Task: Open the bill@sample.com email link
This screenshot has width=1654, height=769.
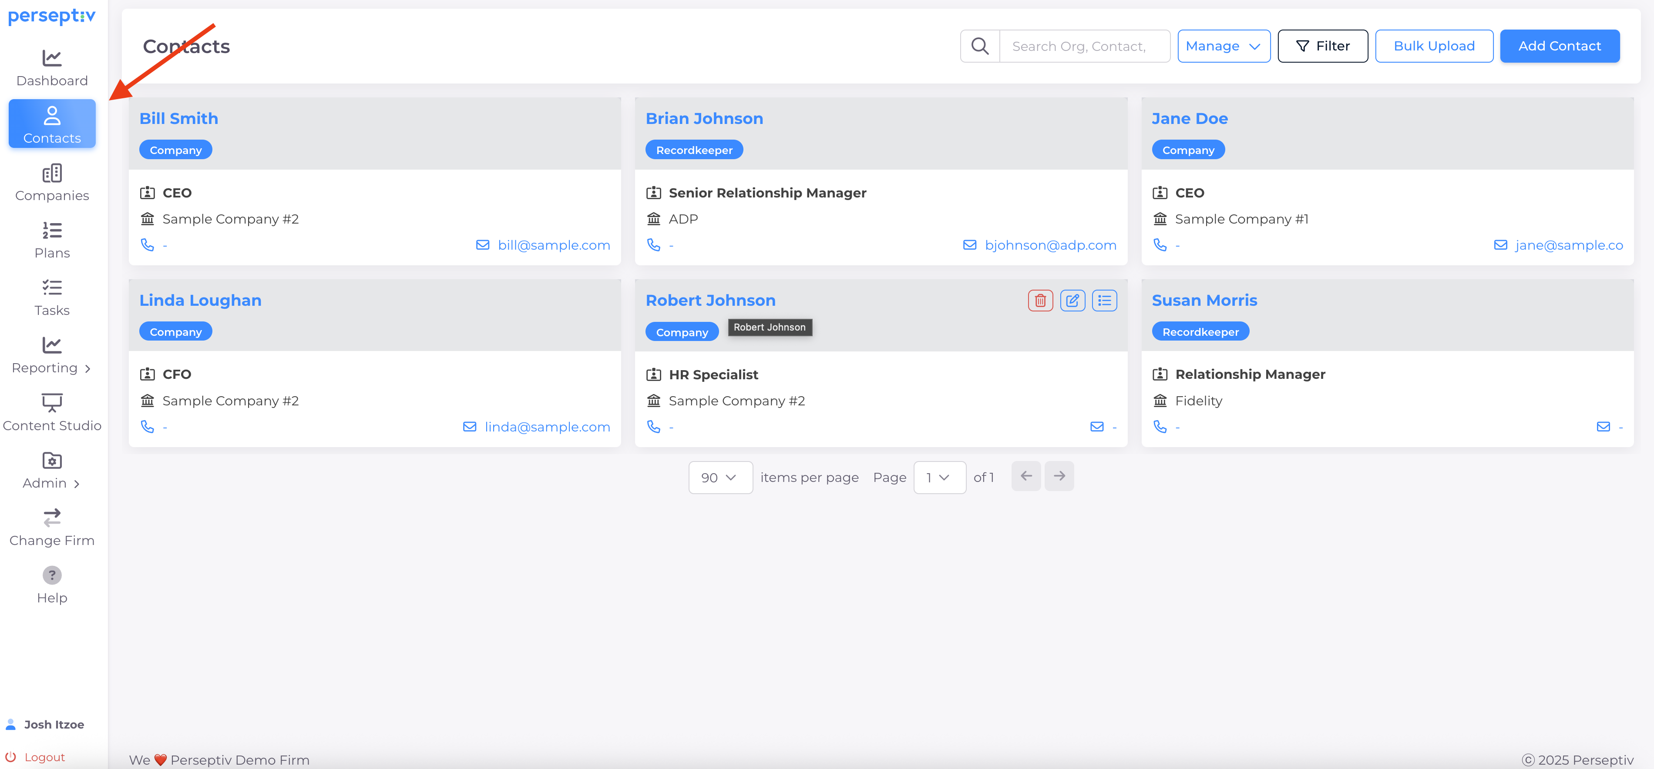Action: [554, 245]
